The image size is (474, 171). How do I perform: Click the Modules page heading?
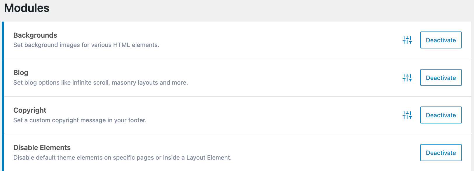point(27,8)
